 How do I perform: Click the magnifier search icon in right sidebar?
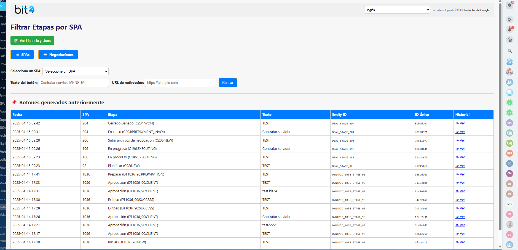[509, 51]
